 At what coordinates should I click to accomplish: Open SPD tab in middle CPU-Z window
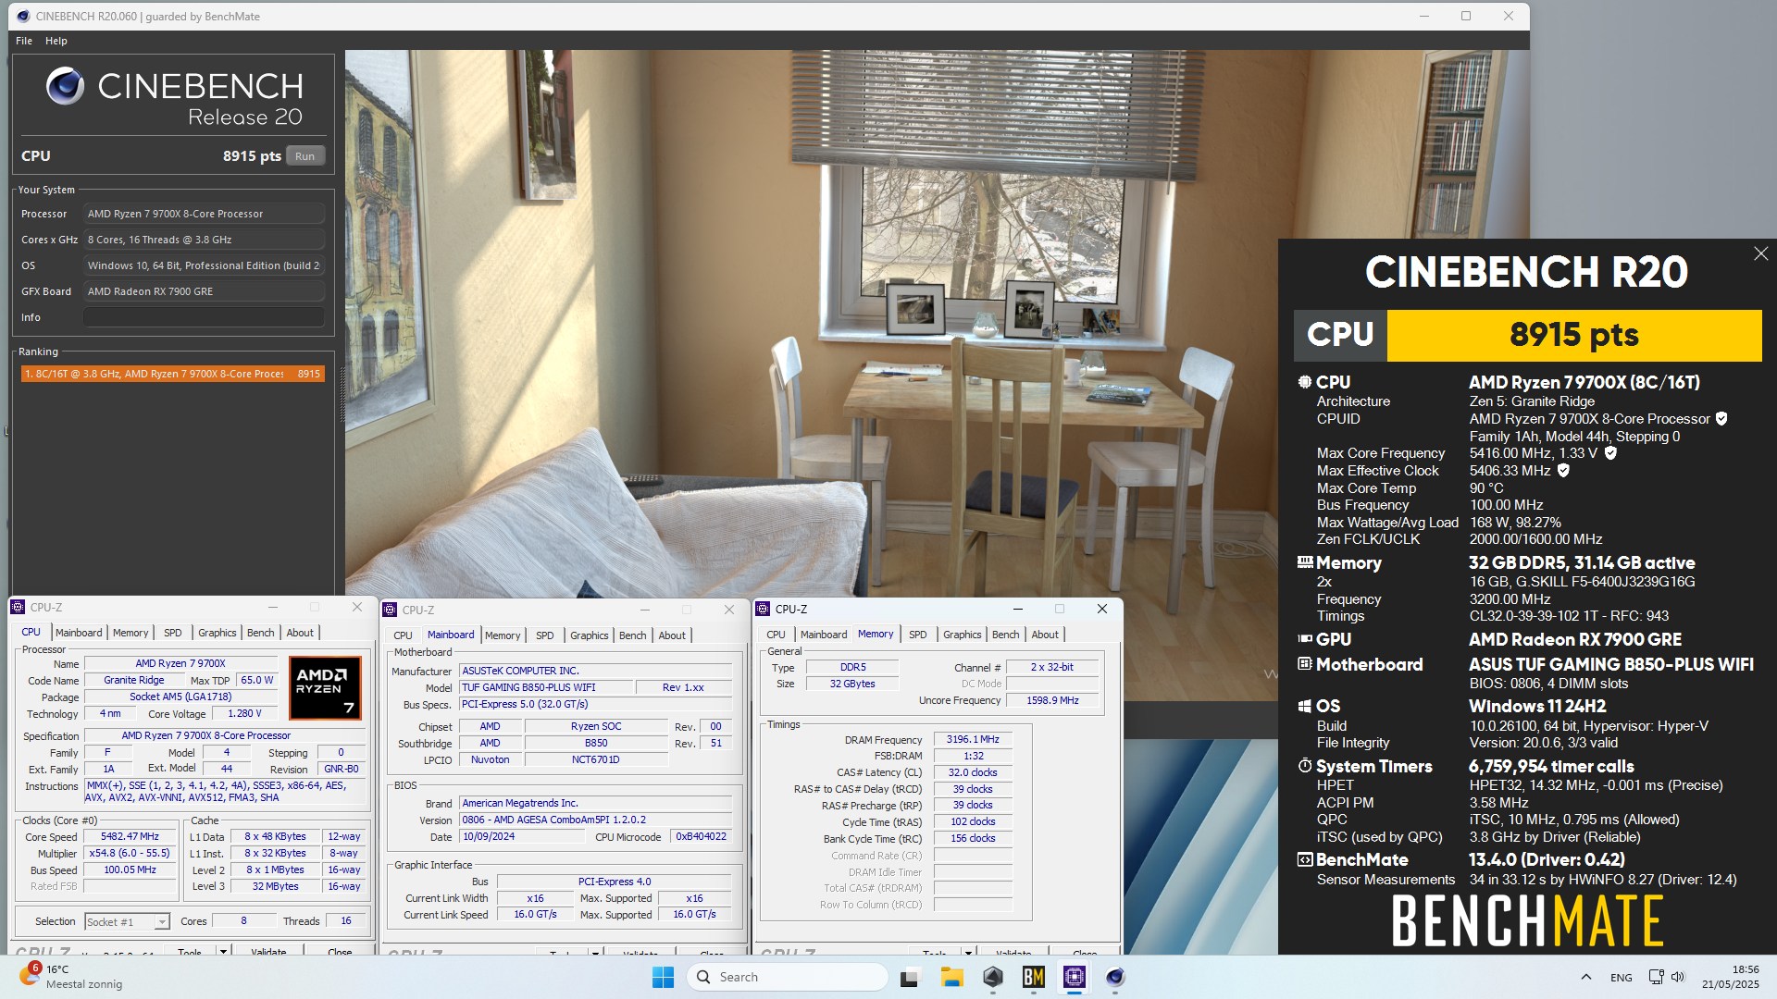click(545, 635)
